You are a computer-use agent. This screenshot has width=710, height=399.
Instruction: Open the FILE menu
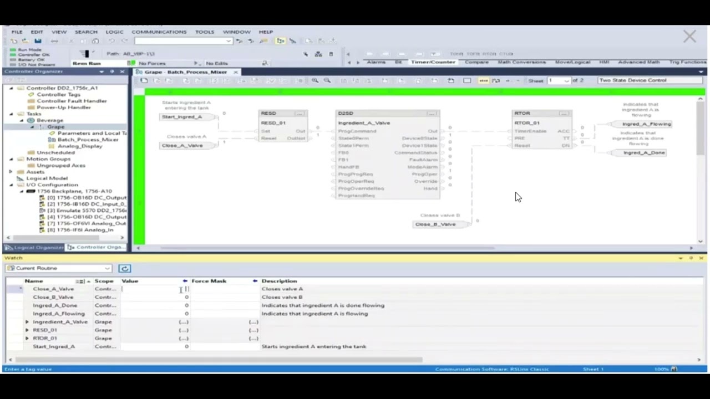[17, 32]
